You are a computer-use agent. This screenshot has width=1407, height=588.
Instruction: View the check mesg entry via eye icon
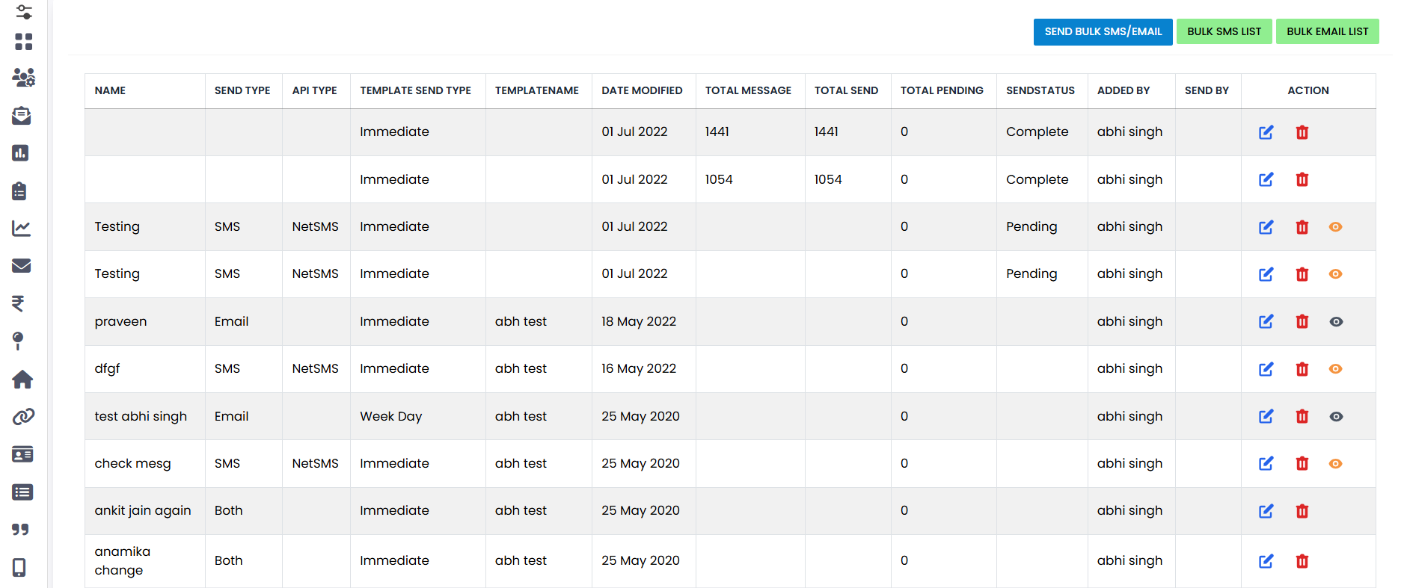pos(1335,464)
